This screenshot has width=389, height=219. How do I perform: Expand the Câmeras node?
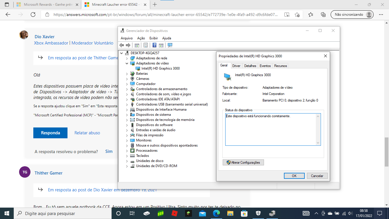click(x=127, y=79)
